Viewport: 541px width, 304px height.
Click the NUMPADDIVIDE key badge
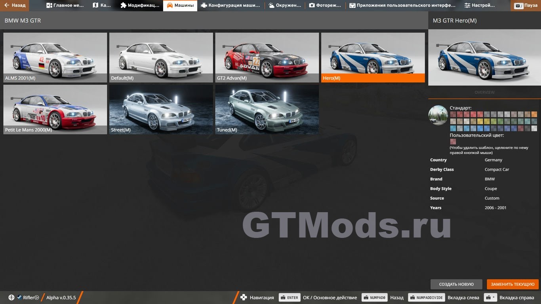pyautogui.click(x=427, y=298)
